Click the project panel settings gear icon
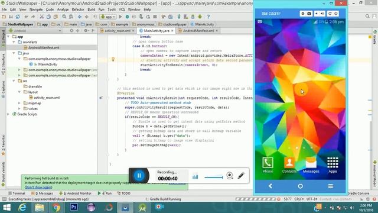Screen dimensions: 378x213 pos(86,31)
